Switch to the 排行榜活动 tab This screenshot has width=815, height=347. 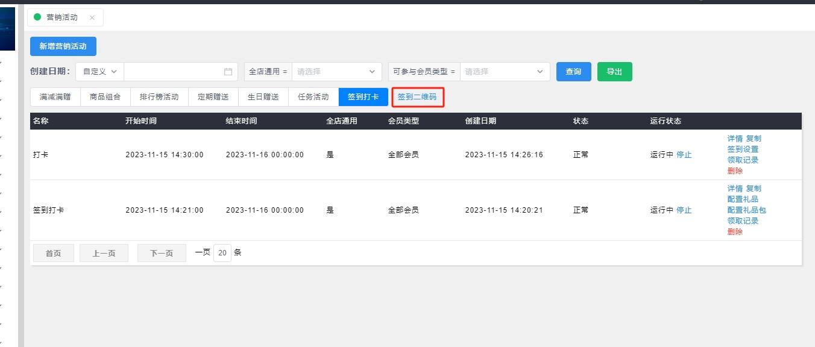(159, 97)
